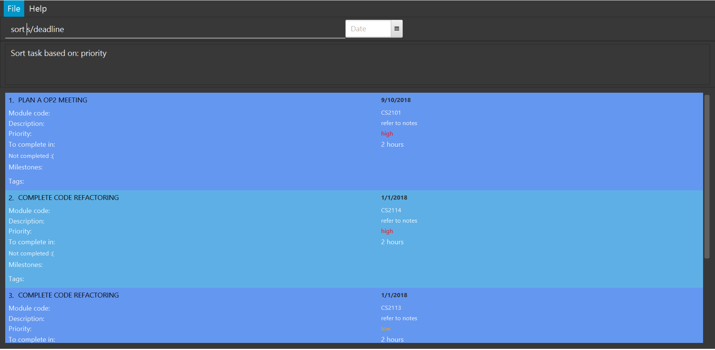Click 'To complete in:' label in task 1
Viewport: 715px width, 350px height.
pos(32,144)
